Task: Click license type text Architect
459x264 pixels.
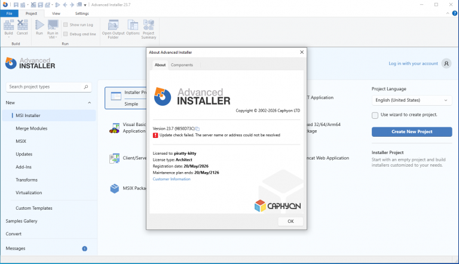Action: point(184,160)
